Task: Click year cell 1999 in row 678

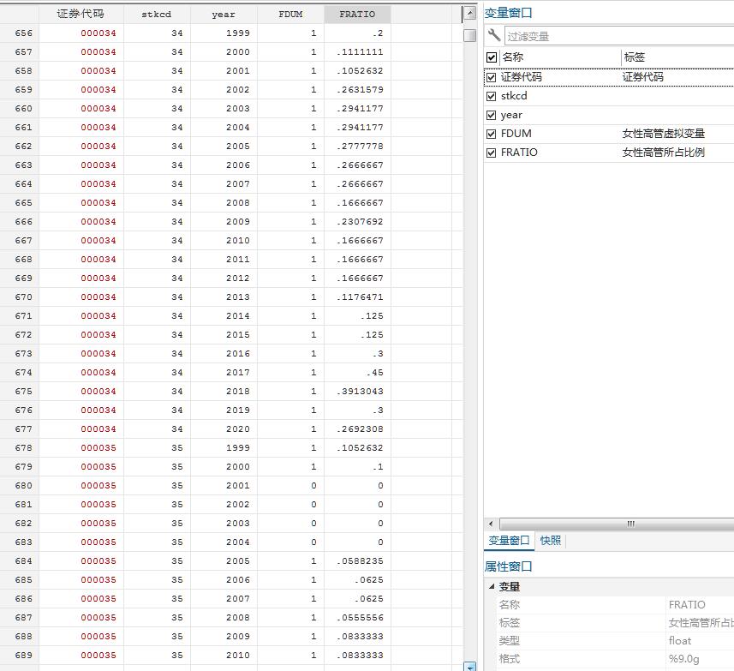Action: (x=224, y=447)
